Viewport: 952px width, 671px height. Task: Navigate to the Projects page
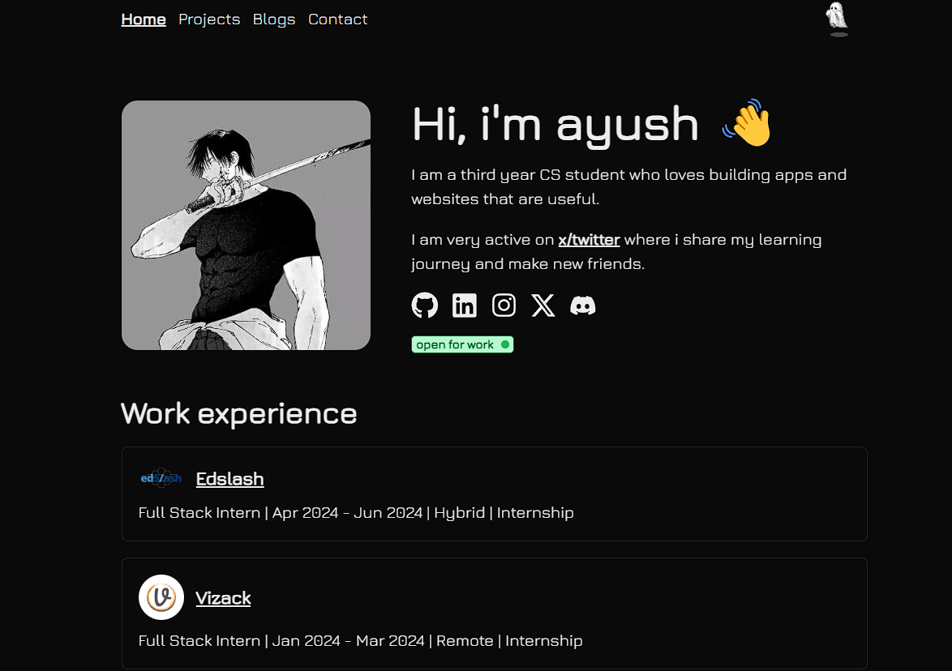(x=209, y=19)
